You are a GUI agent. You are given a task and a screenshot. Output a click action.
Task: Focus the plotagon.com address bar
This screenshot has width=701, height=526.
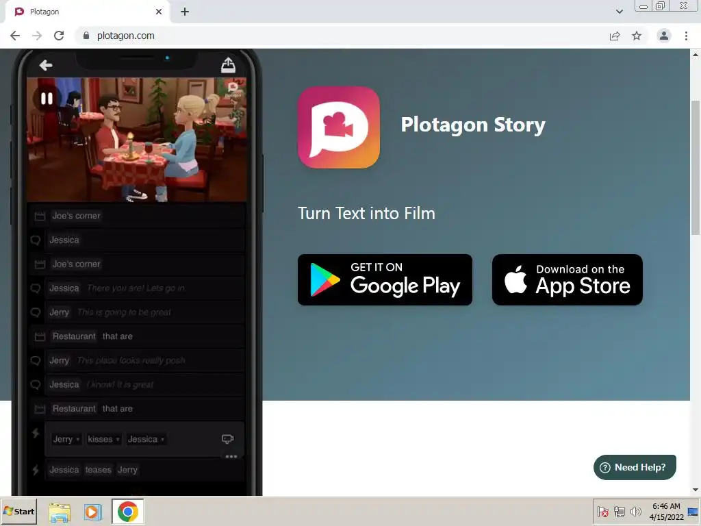click(340, 36)
